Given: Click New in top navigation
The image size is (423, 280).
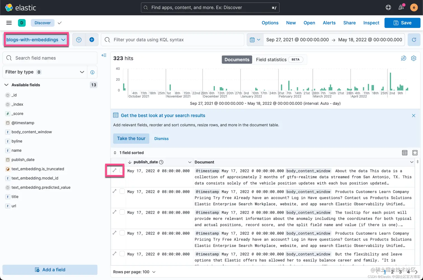Looking at the screenshot, I should 291,23.
